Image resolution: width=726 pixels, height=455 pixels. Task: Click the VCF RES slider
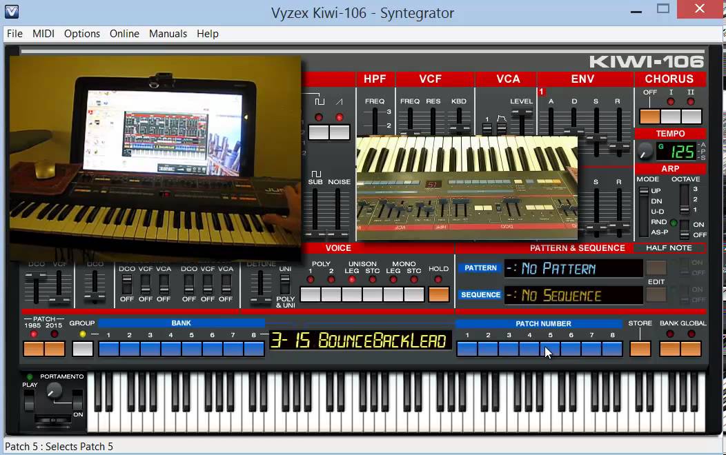[x=433, y=121]
